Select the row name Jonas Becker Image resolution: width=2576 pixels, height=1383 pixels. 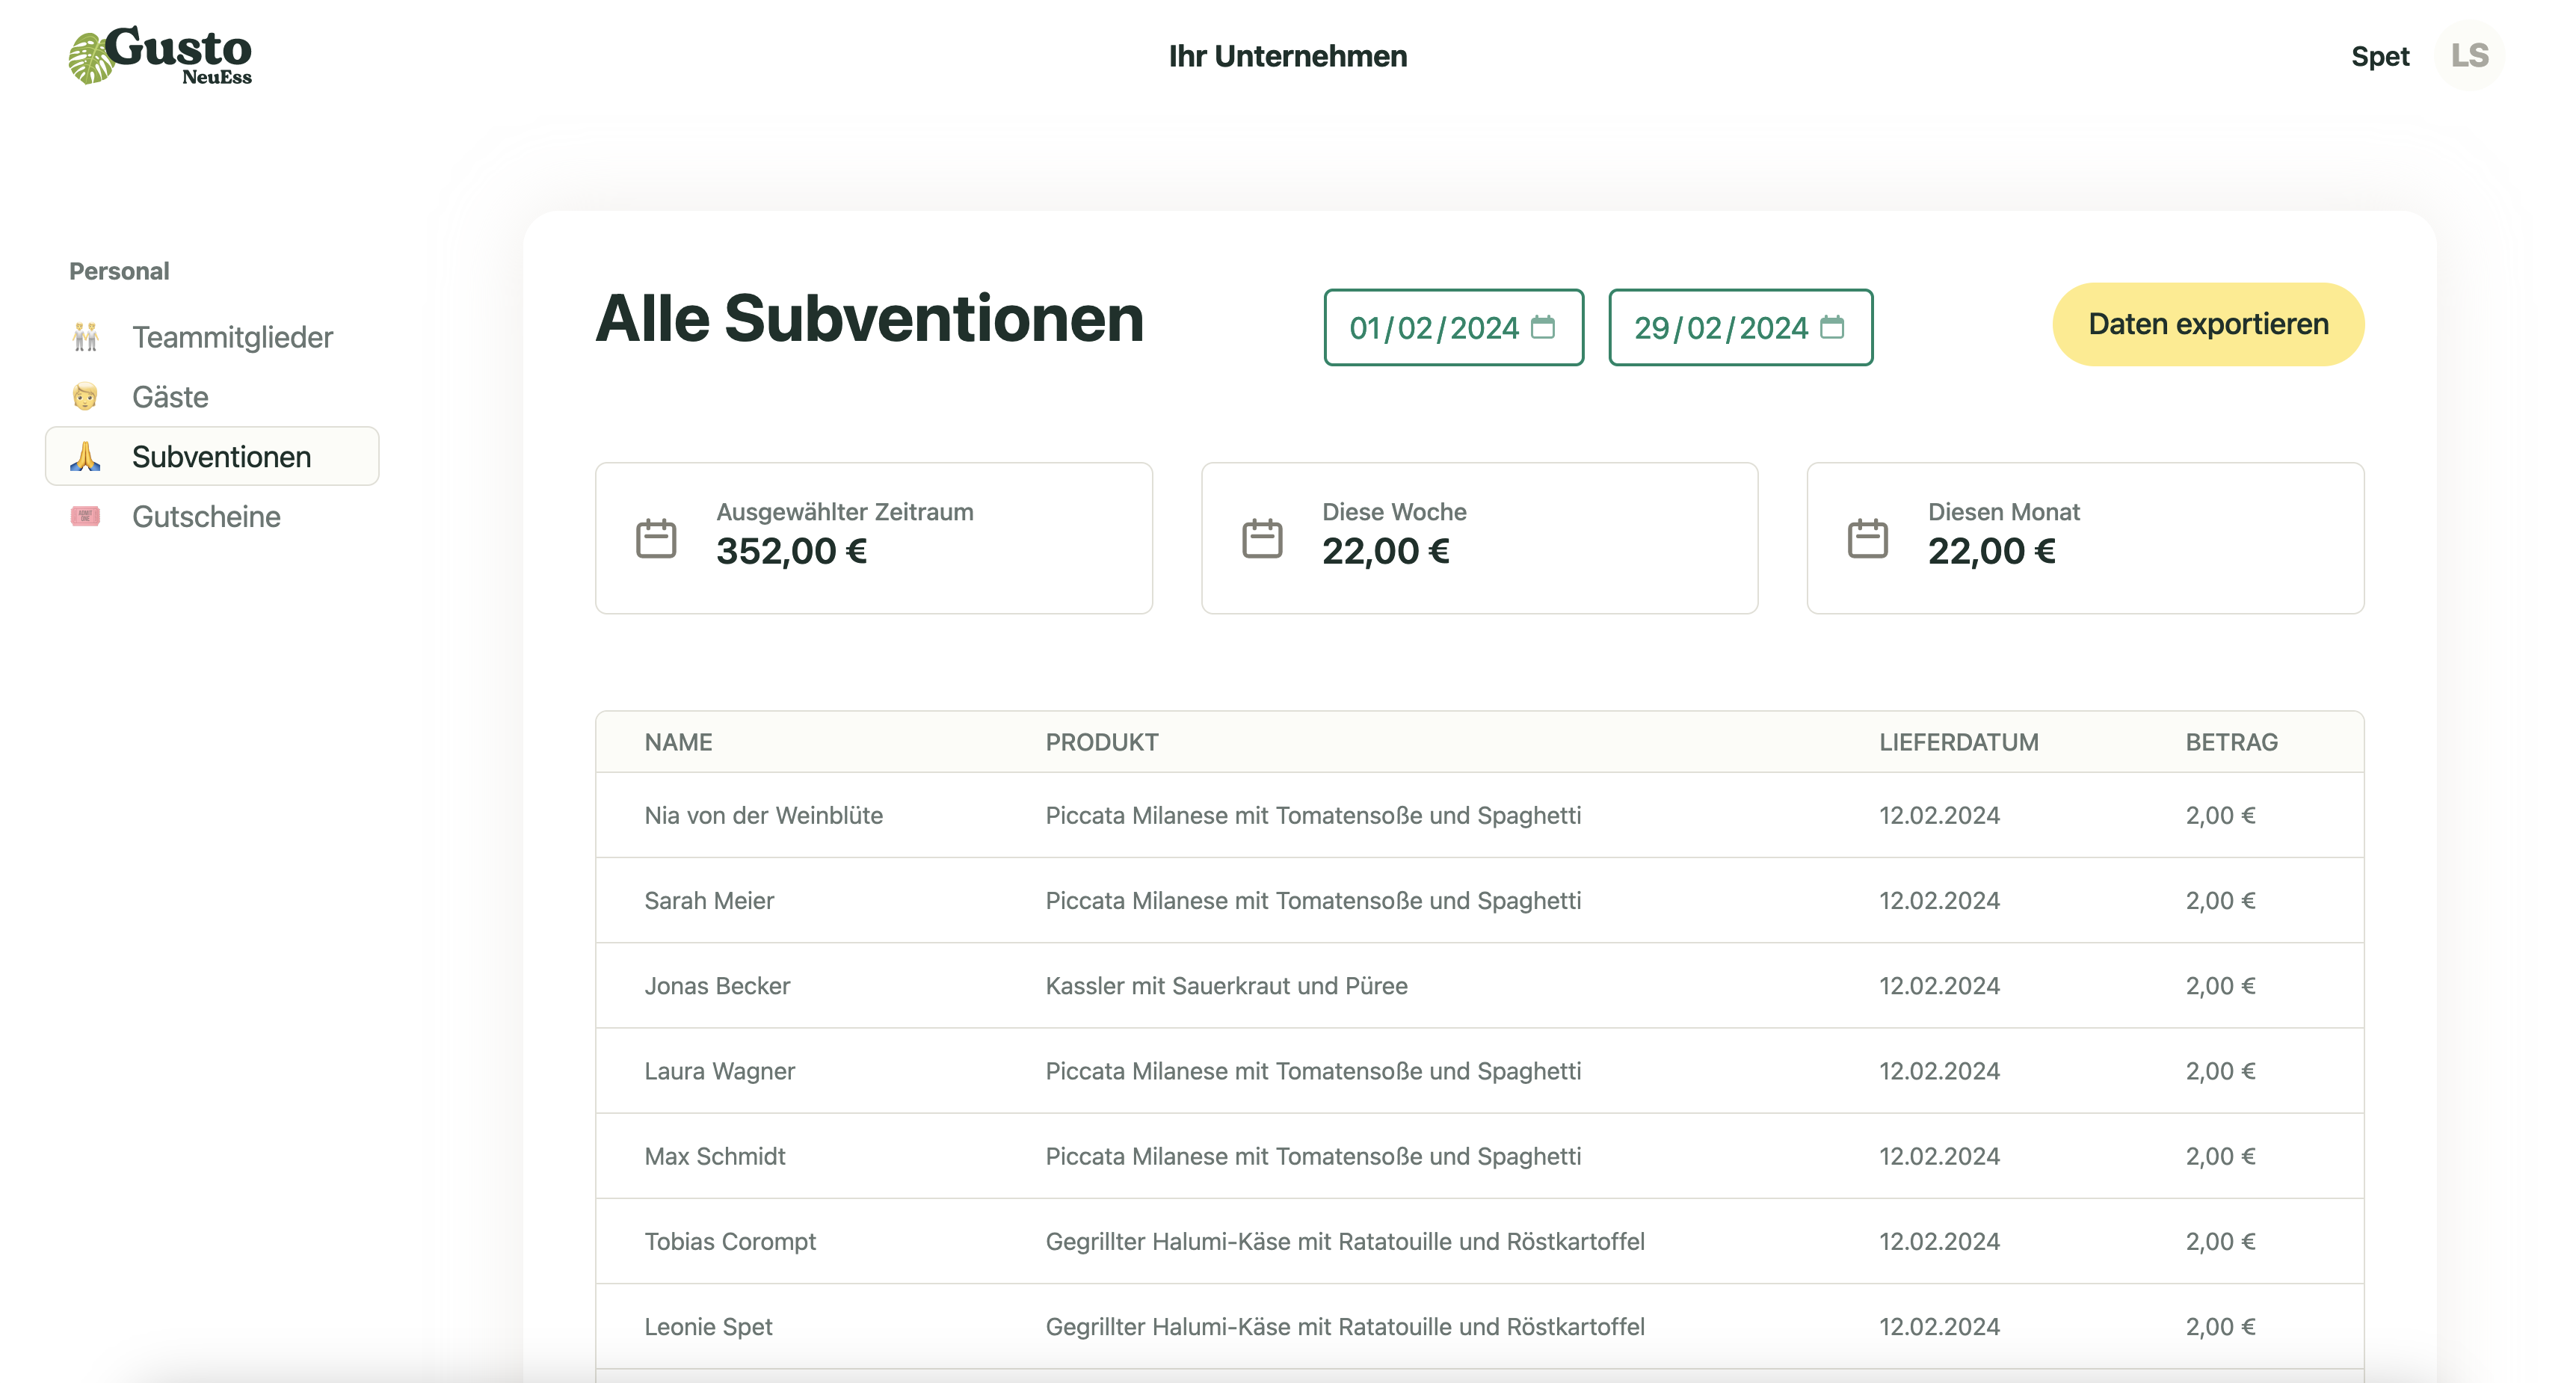717,985
